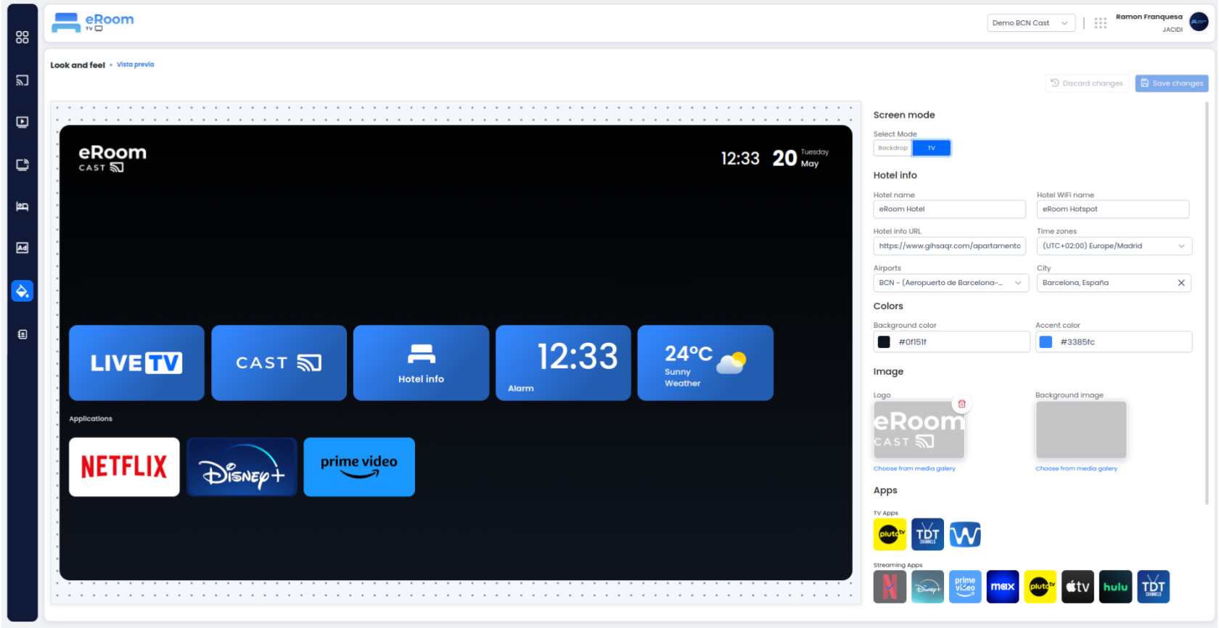
Task: Open the rooms bed icon in sidebar
Action: click(x=22, y=207)
